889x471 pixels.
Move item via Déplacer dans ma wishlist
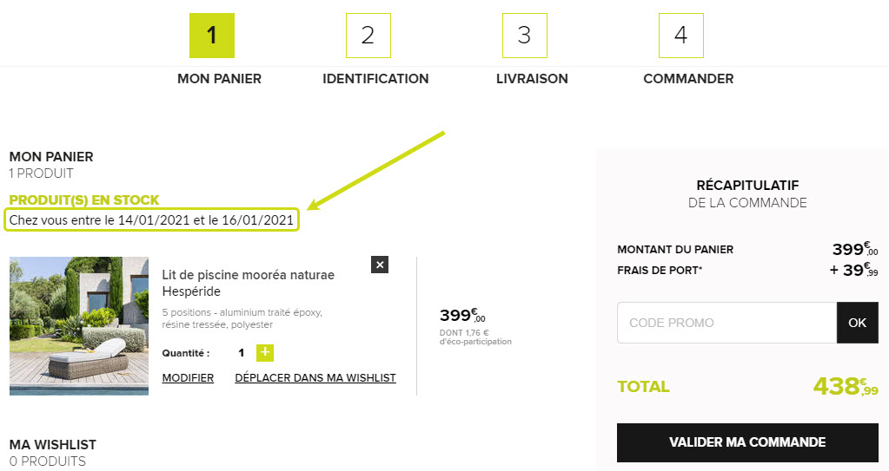315,377
